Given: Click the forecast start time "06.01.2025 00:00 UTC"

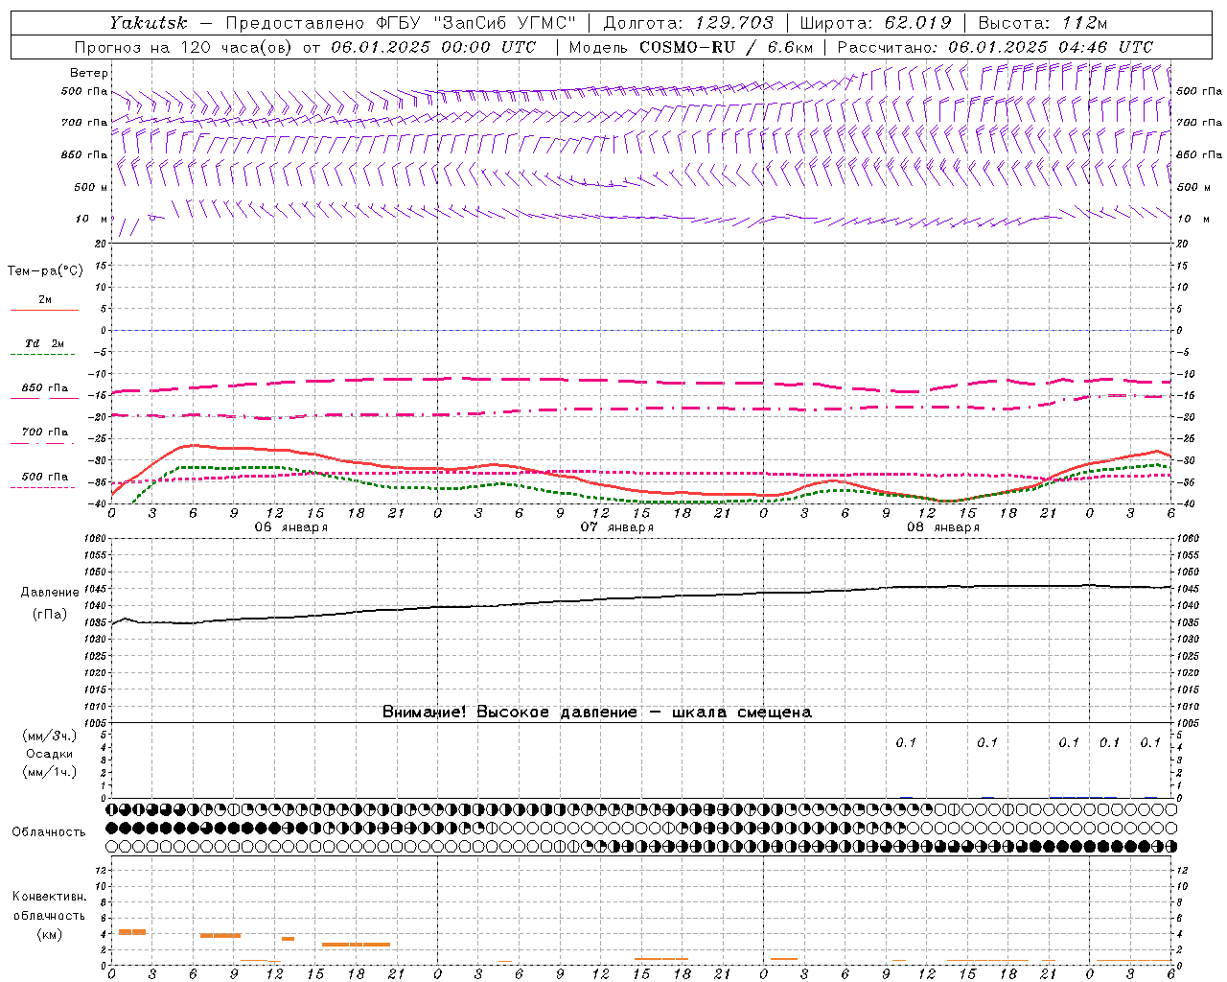Looking at the screenshot, I should (x=433, y=47).
